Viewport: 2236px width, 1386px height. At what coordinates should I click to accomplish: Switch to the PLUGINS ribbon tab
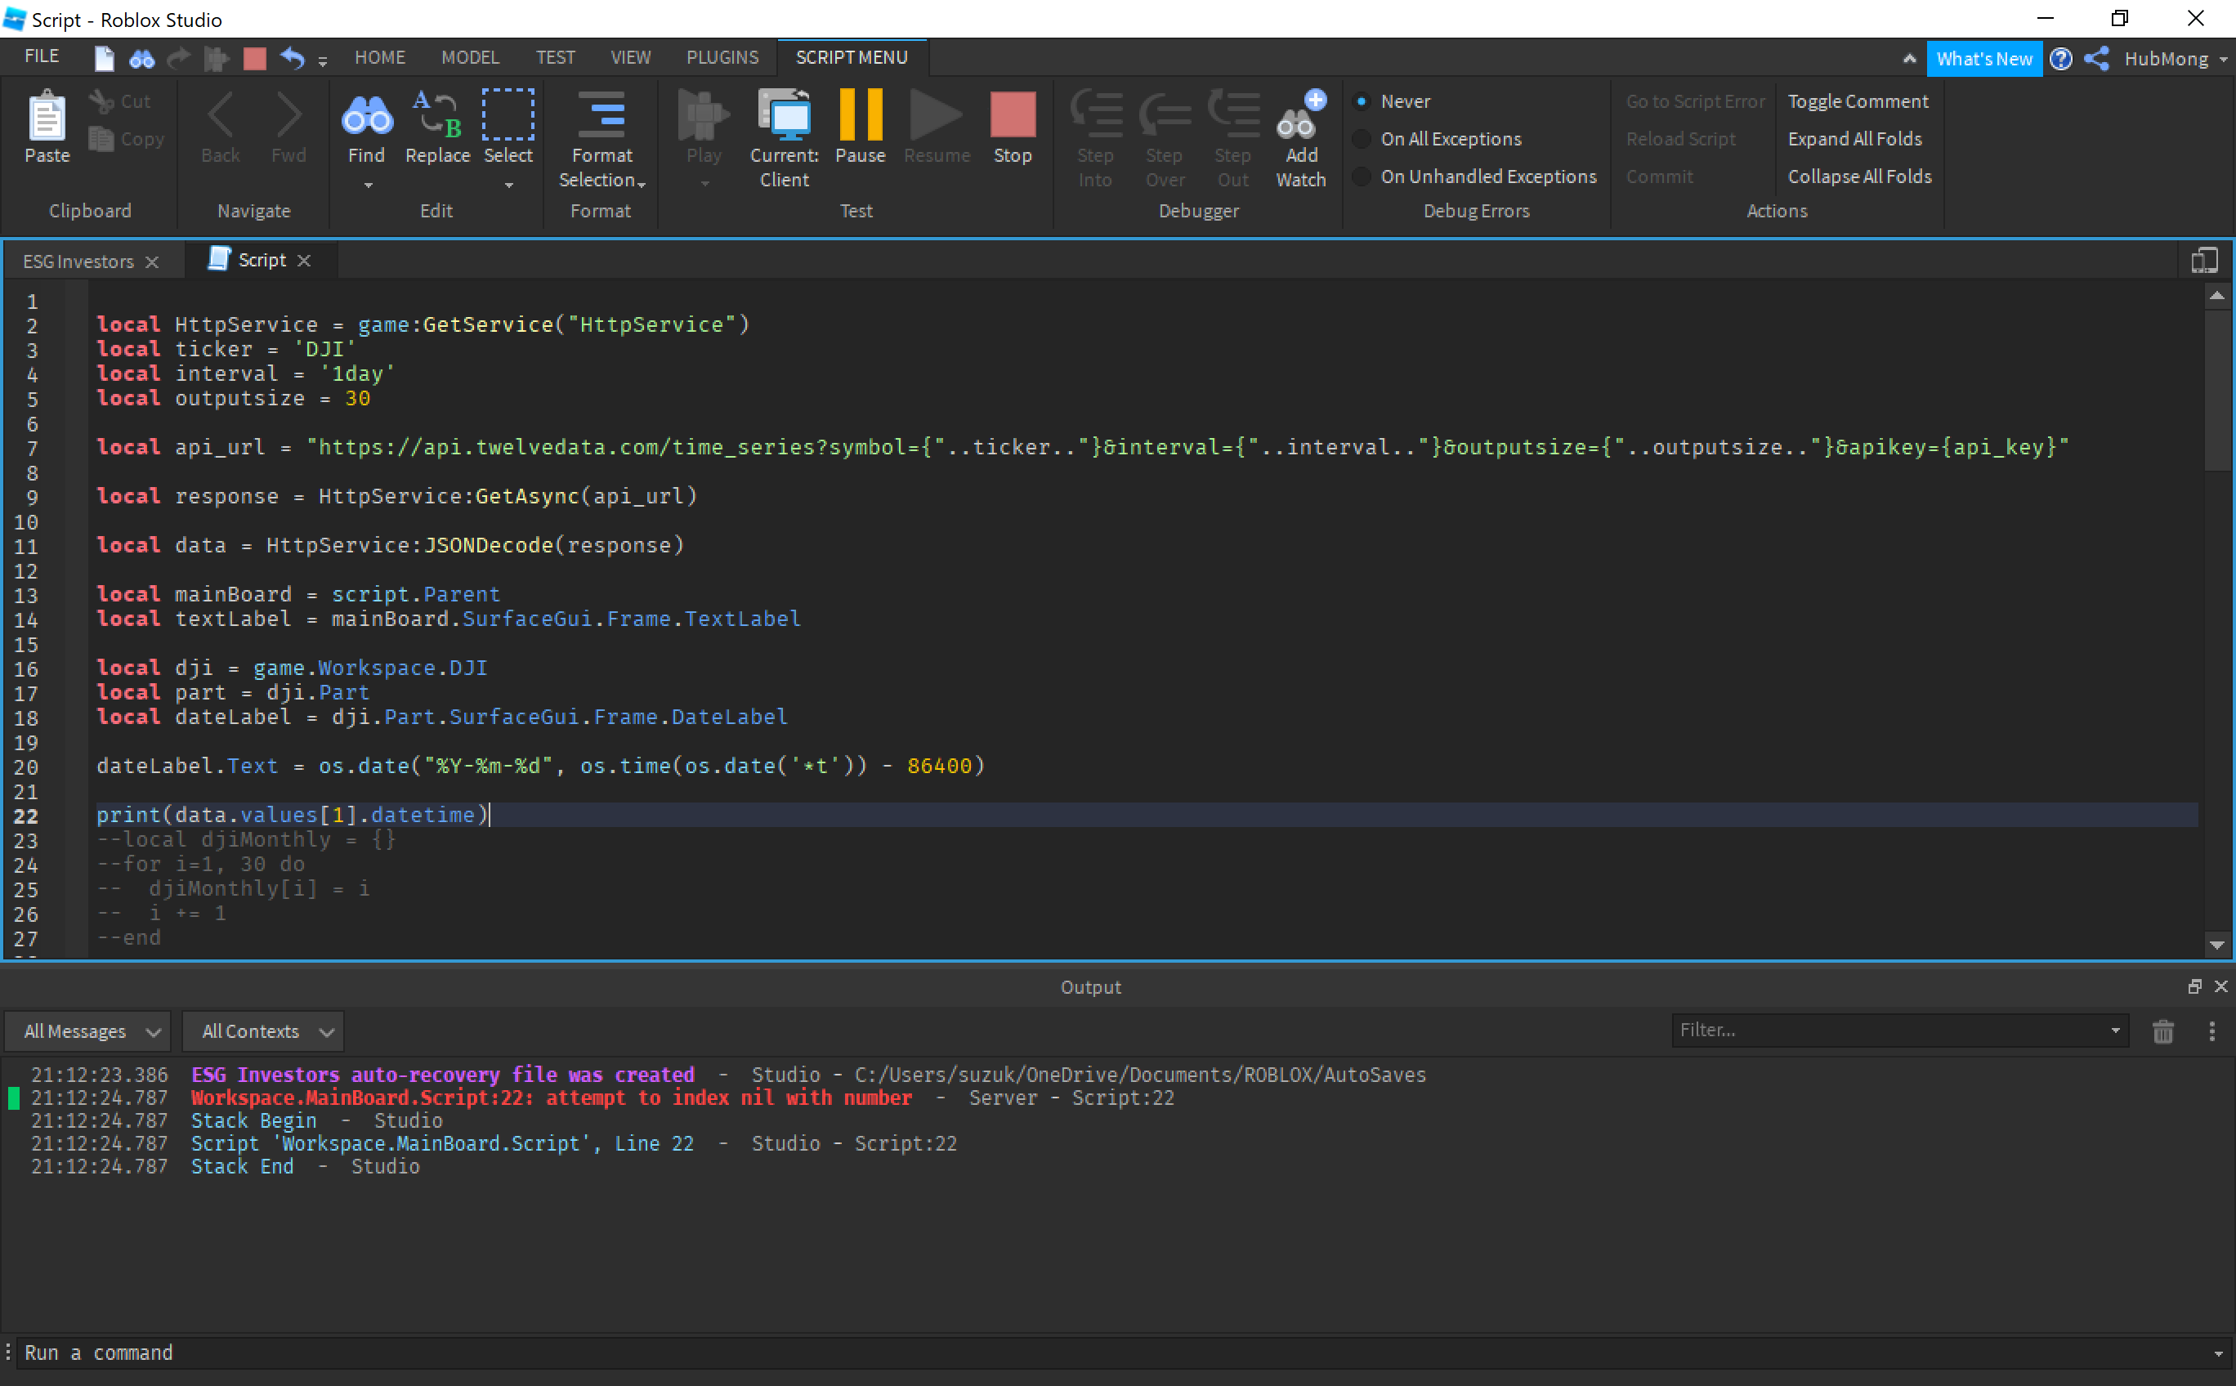pyautogui.click(x=722, y=58)
